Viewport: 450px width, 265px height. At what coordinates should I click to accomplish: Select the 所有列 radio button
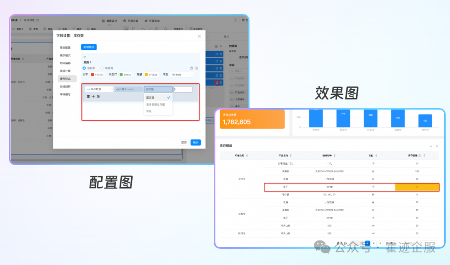102,68
